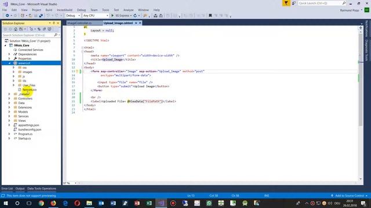Open File Explorer from the taskbar
371x208 pixels.
click(89, 203)
